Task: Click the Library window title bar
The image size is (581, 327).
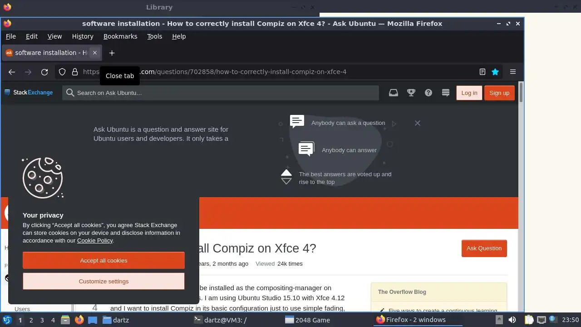Action: pos(159,7)
